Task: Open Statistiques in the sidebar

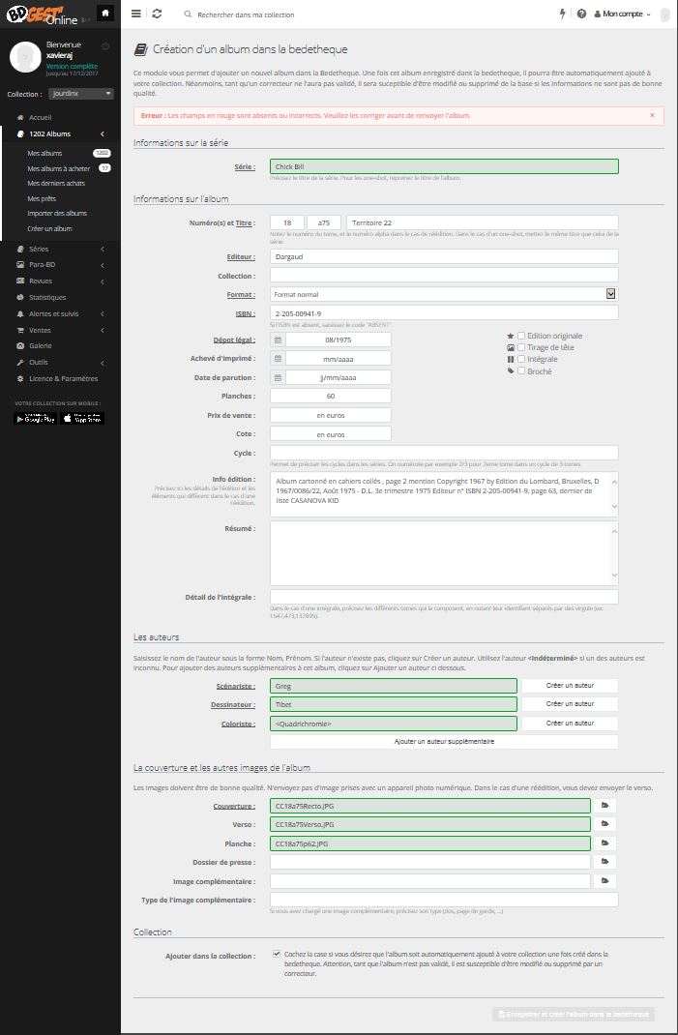Action: (46, 298)
